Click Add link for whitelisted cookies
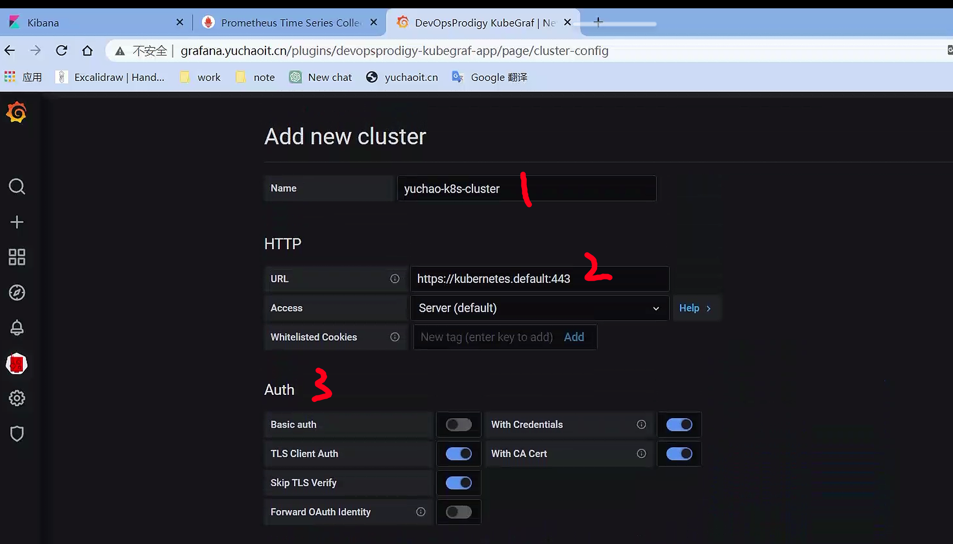 574,337
